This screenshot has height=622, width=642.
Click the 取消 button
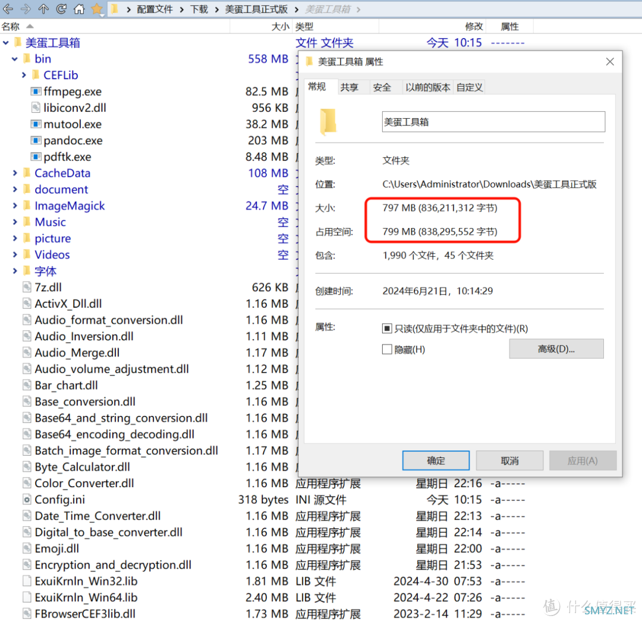[x=509, y=461]
